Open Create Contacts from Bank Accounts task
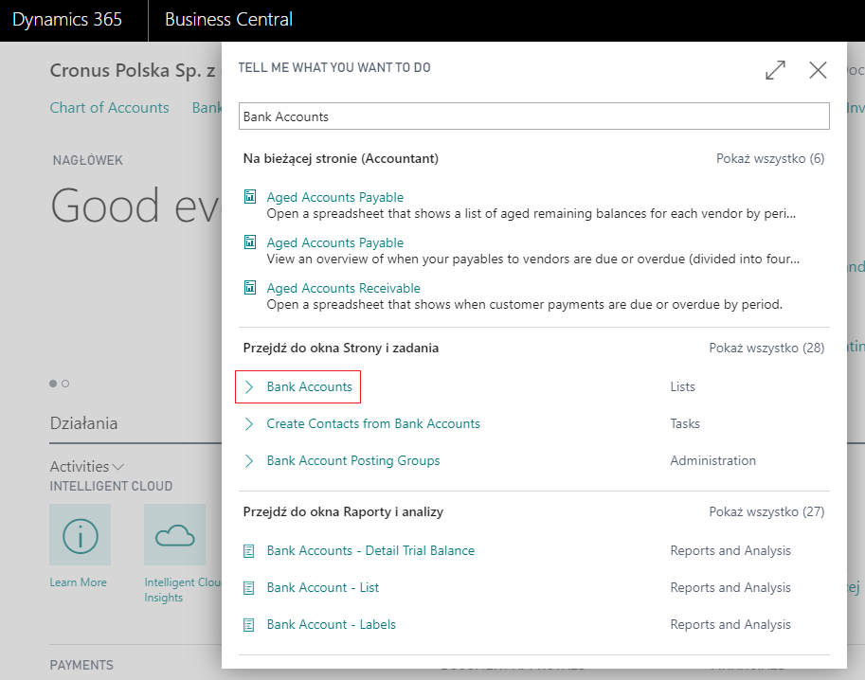 click(373, 423)
